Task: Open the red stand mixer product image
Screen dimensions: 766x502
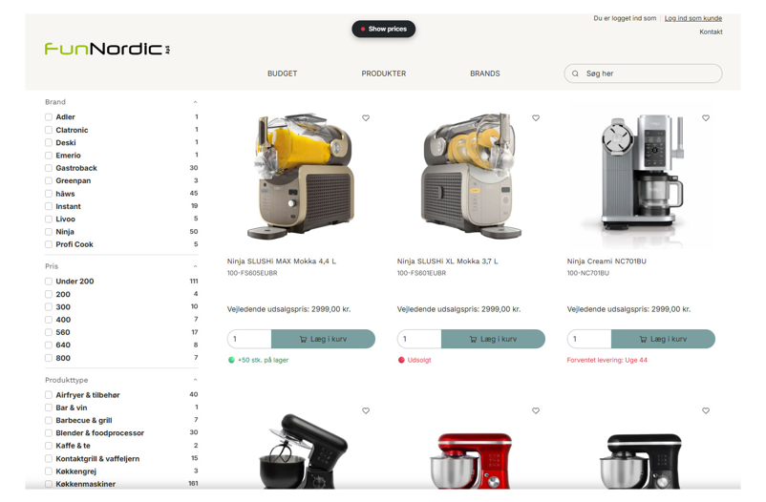Action: (x=472, y=459)
